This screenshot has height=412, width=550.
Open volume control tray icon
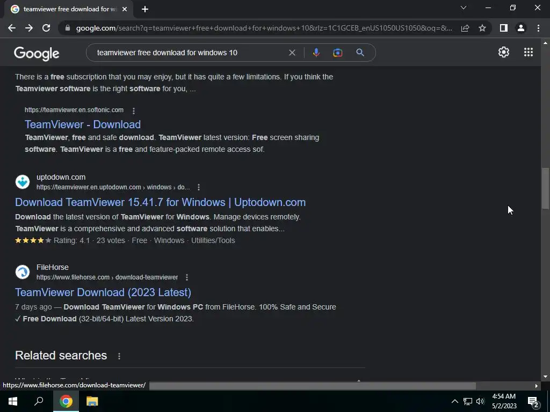(x=480, y=401)
